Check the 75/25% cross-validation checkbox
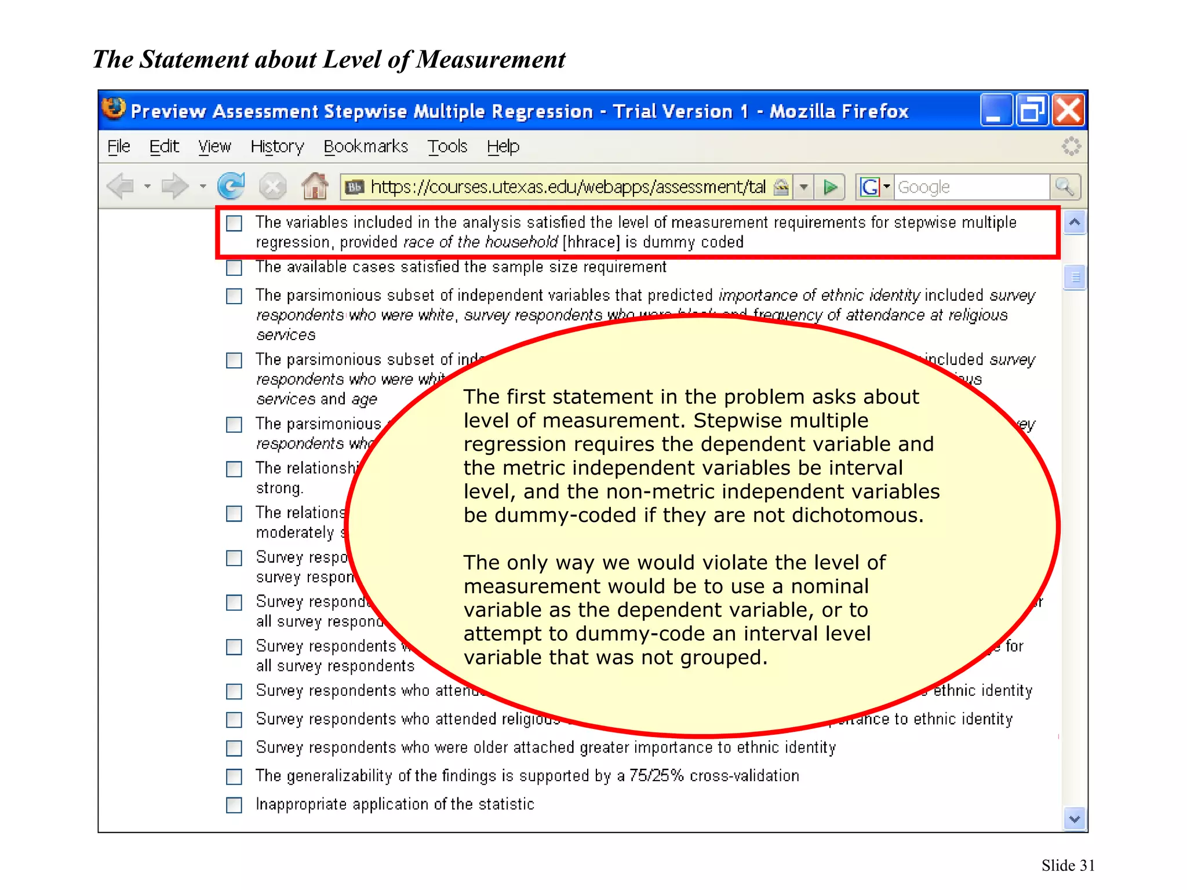This screenshot has height=890, width=1187. tap(234, 776)
